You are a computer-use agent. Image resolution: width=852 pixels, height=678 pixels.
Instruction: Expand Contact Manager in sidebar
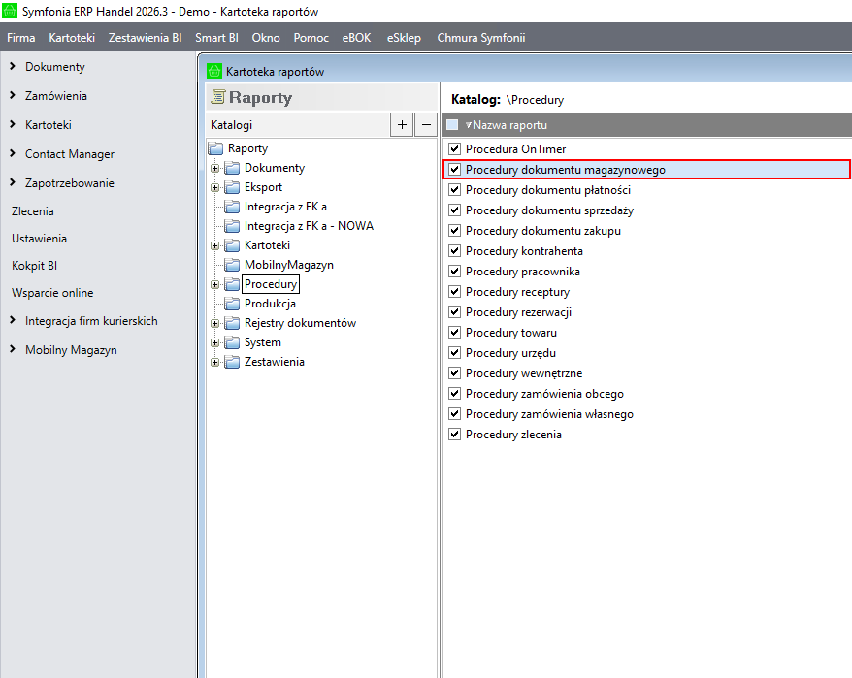click(x=13, y=154)
